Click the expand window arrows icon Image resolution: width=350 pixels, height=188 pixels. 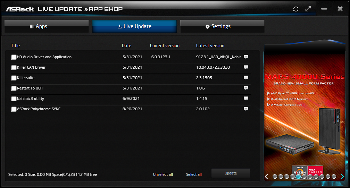(308, 9)
